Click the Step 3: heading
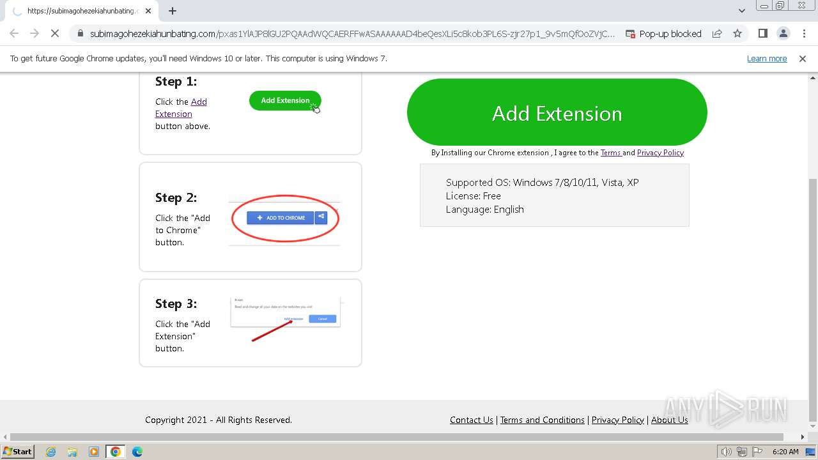Image resolution: width=818 pixels, height=460 pixels. pyautogui.click(x=176, y=303)
